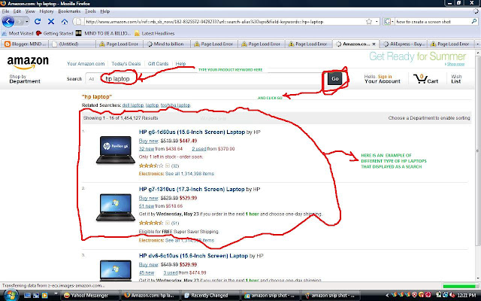Click Your Amazon.com link

(x=86, y=63)
